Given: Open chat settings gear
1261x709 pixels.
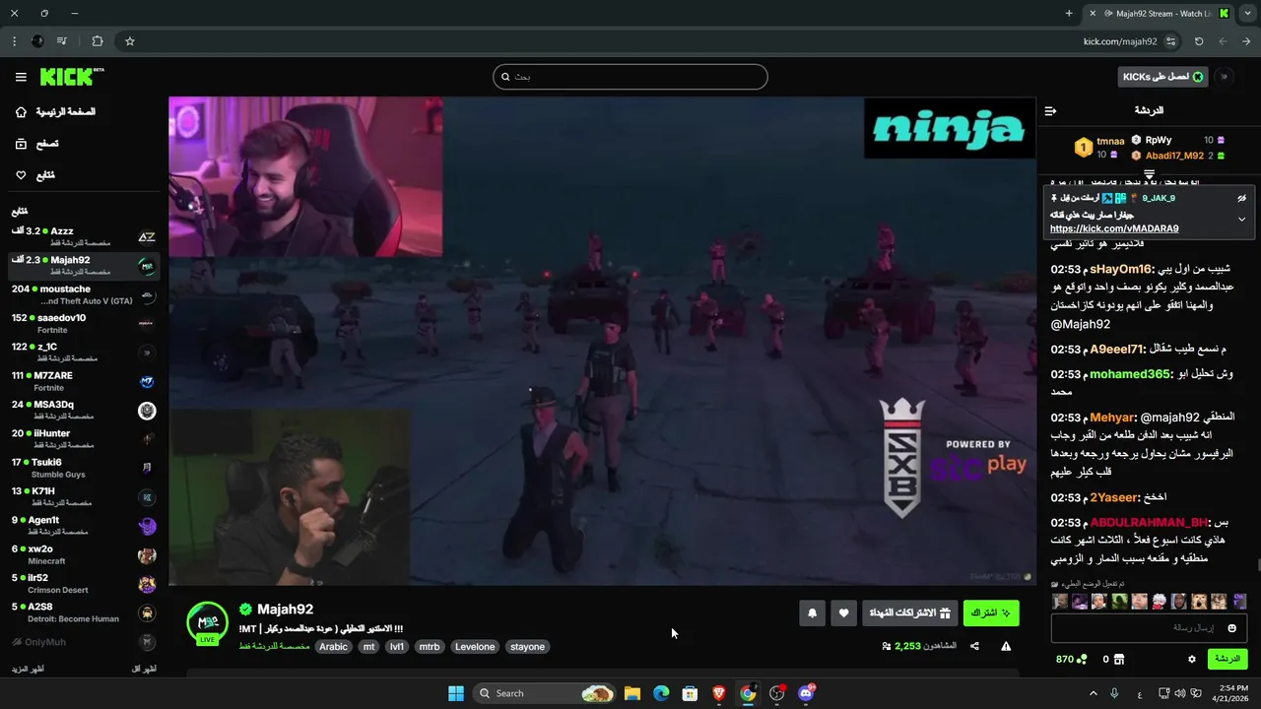Looking at the screenshot, I should point(1192,659).
